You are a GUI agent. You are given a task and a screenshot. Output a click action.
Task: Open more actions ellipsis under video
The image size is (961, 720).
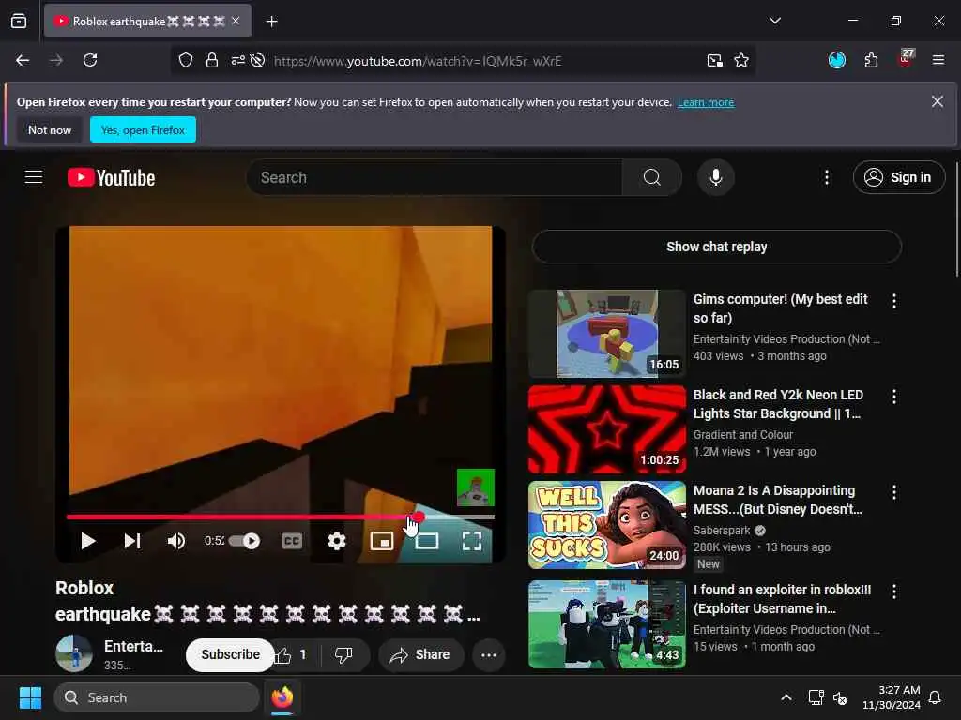[488, 655]
